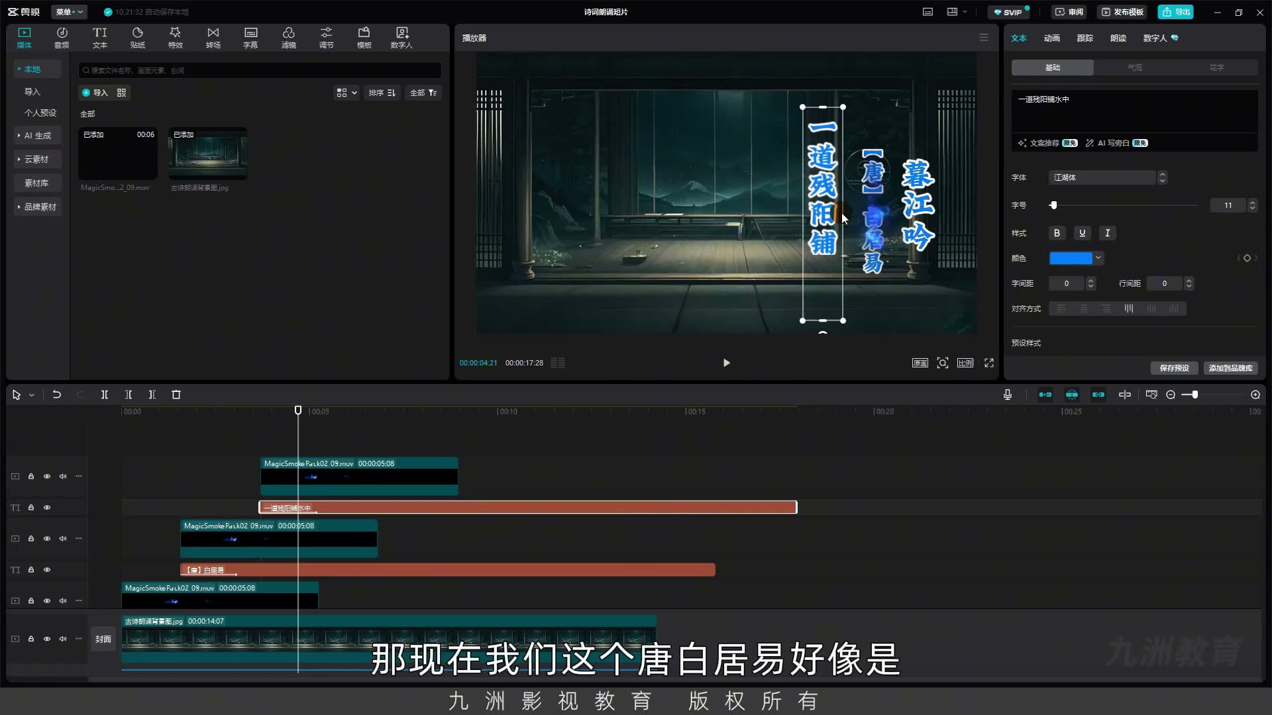Viewport: 1272px width, 715px height.
Task: Click the undo arrow in timeline toolbar
Action: click(57, 395)
